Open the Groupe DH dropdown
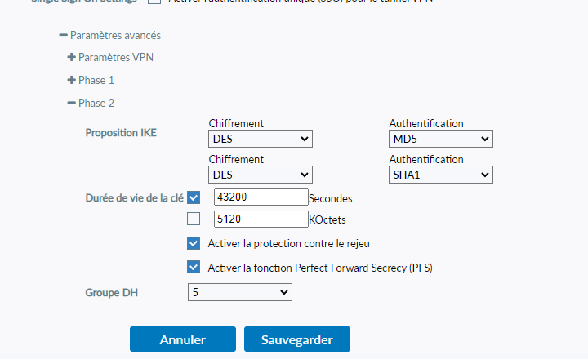 tap(239, 291)
